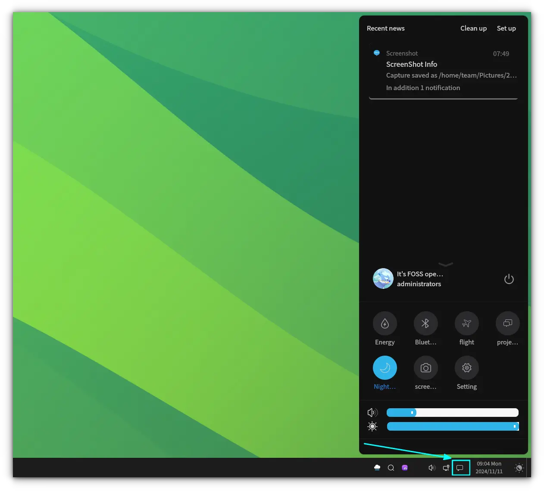The height and width of the screenshot is (491, 544).
Task: Click the taskbar volume speaker icon
Action: tap(431, 468)
